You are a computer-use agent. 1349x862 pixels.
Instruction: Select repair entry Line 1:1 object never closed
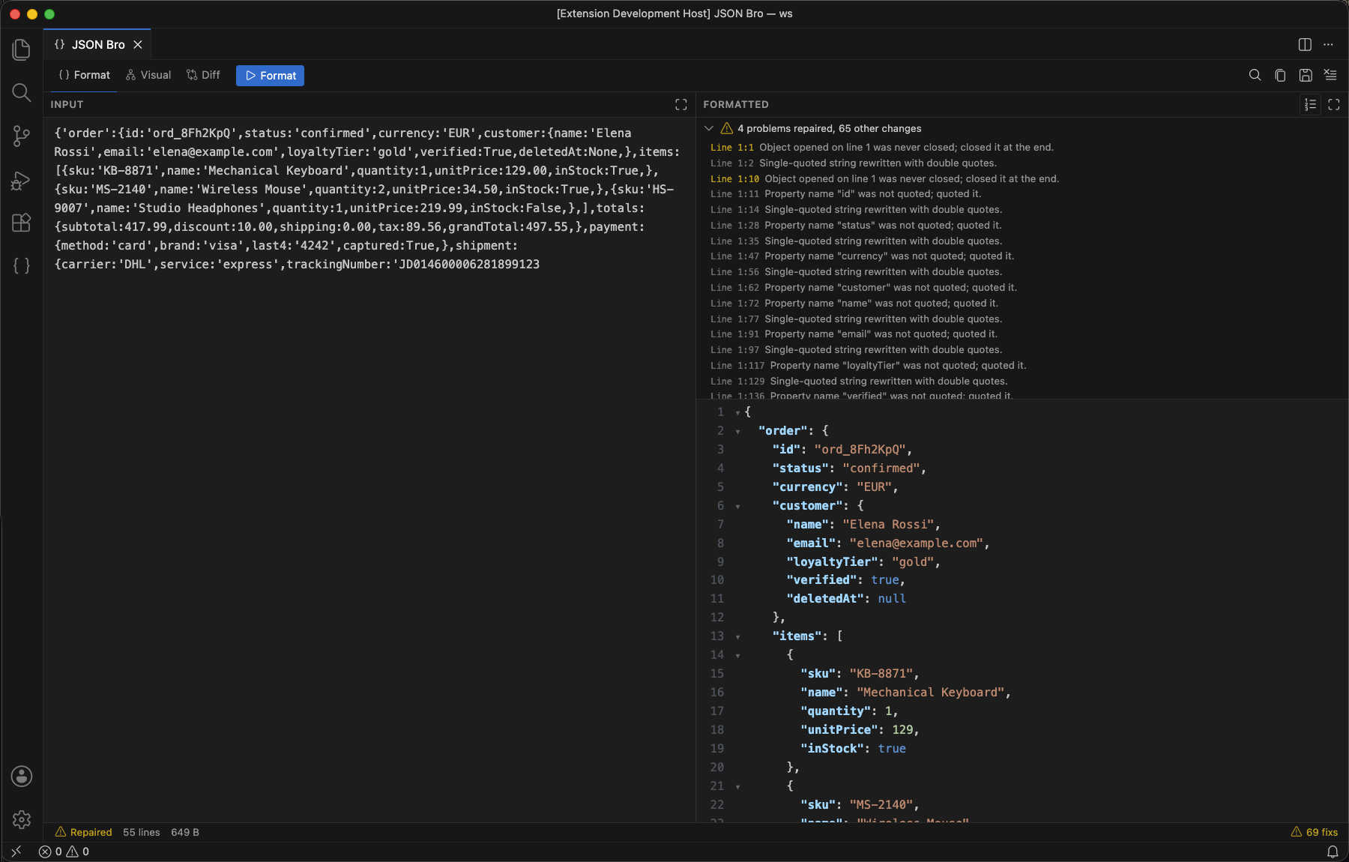tap(882, 148)
